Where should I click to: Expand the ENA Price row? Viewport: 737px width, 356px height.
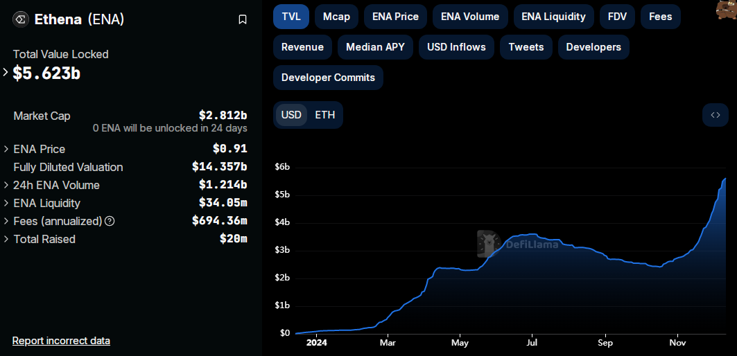[x=6, y=149]
